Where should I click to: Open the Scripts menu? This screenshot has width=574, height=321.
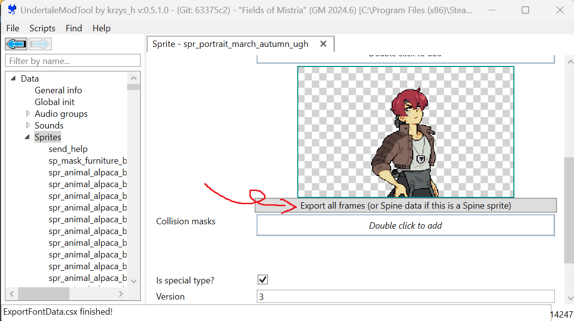click(x=43, y=28)
